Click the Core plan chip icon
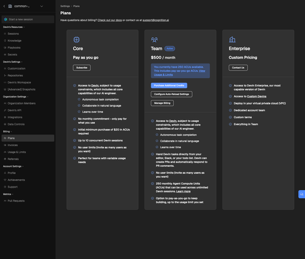The width and height of the screenshot is (305, 259). (76, 40)
